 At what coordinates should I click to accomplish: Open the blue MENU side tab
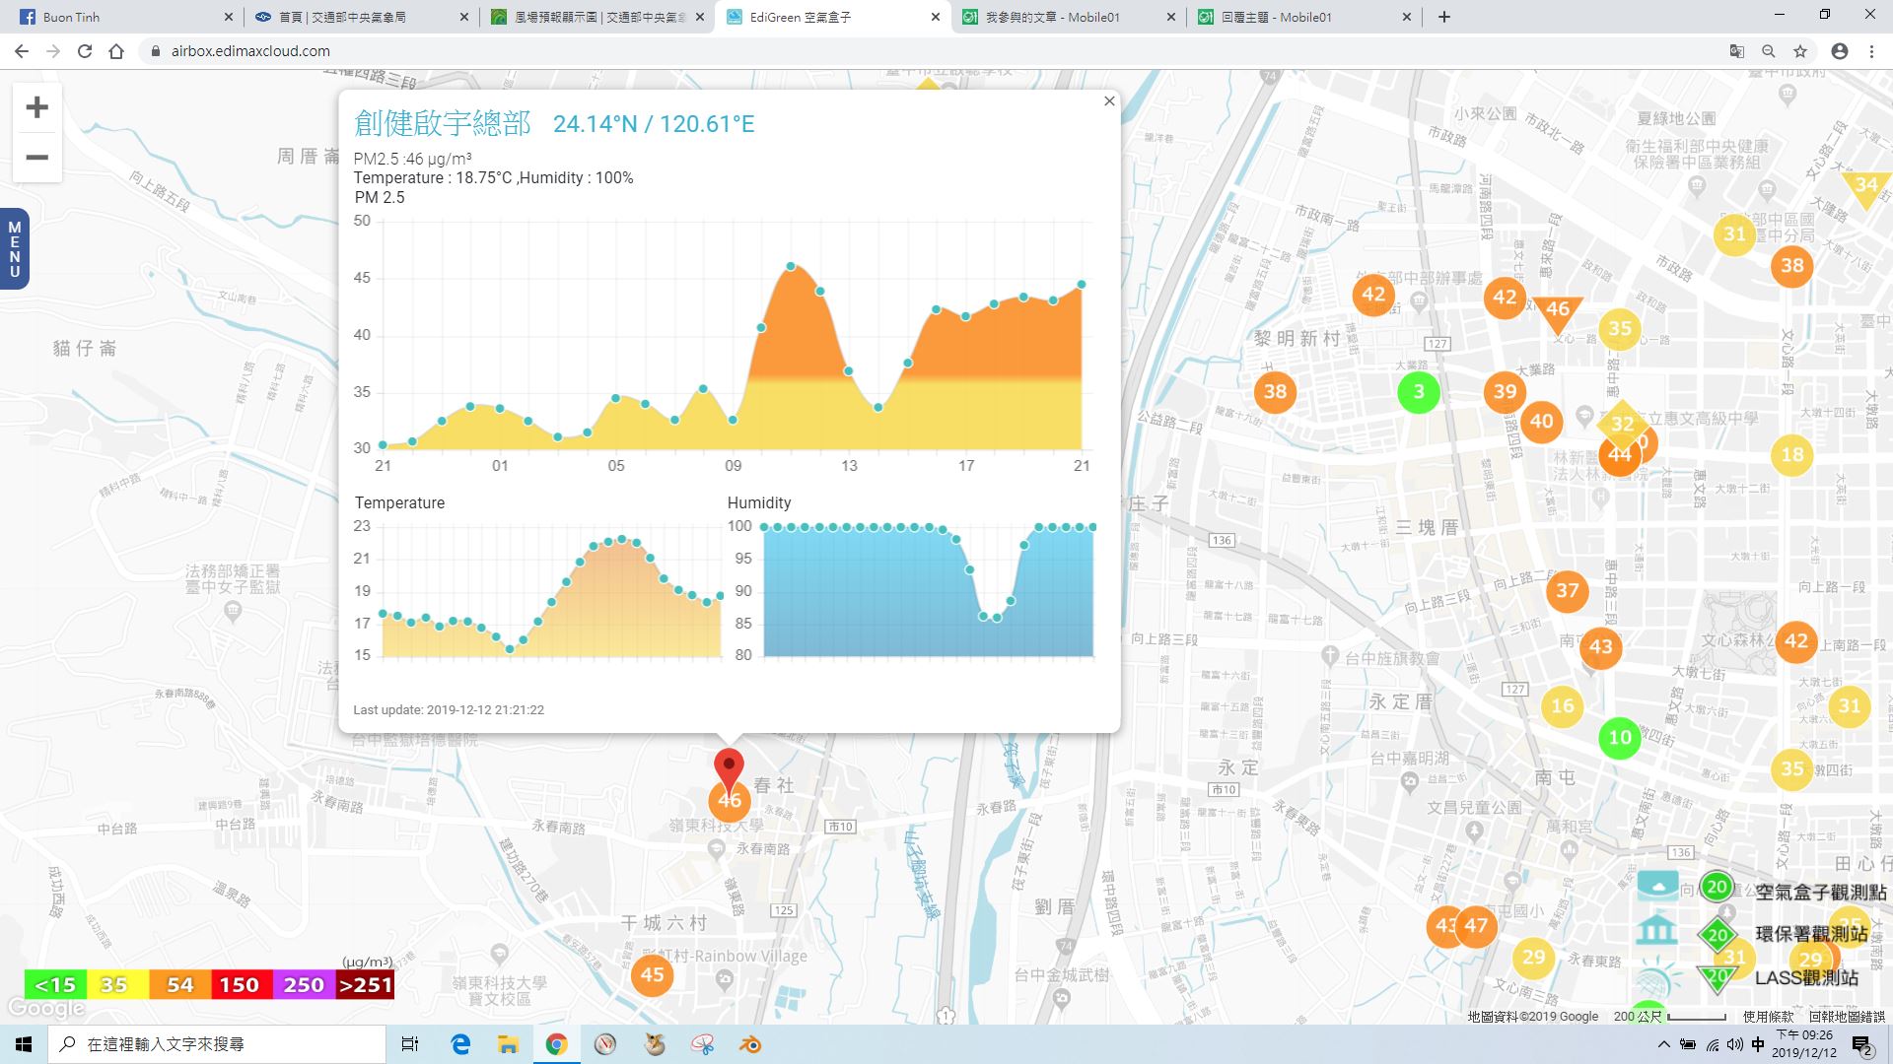click(14, 248)
